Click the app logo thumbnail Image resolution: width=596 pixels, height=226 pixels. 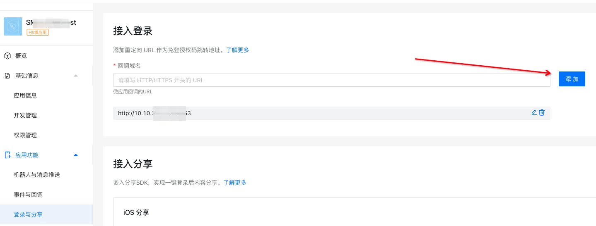tap(13, 26)
